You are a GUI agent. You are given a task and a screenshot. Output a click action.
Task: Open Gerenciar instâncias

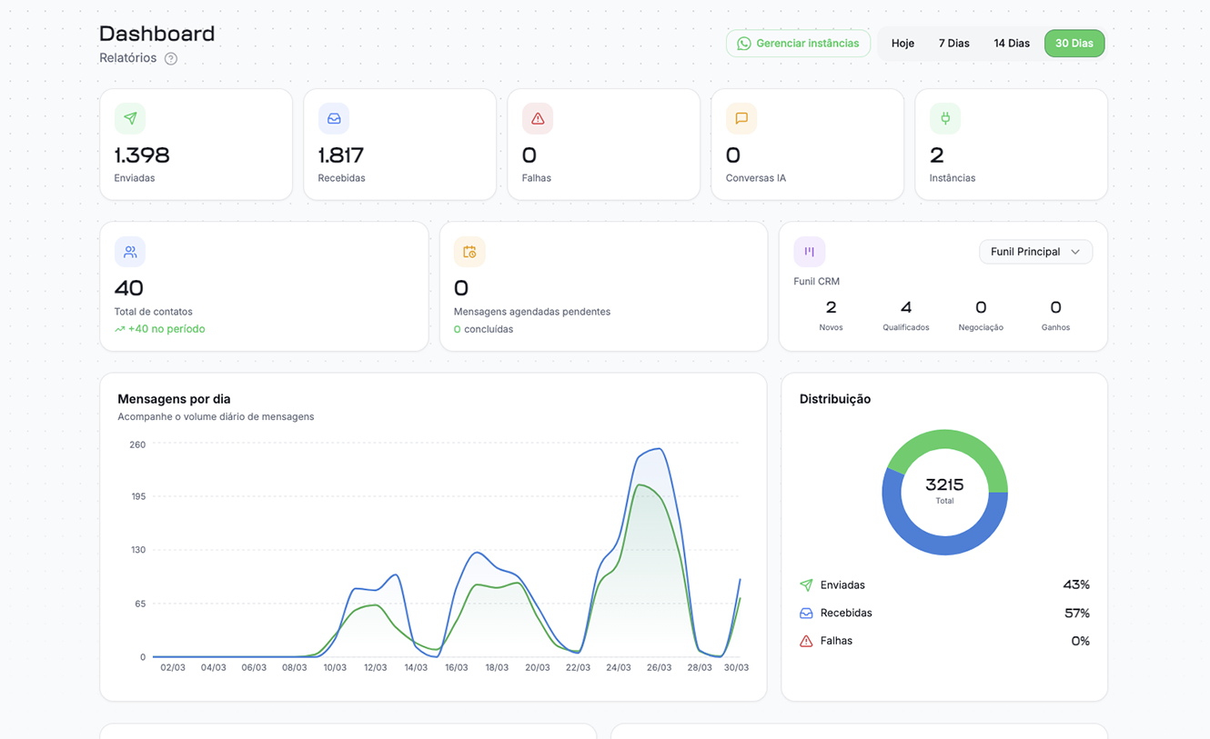pyautogui.click(x=798, y=44)
